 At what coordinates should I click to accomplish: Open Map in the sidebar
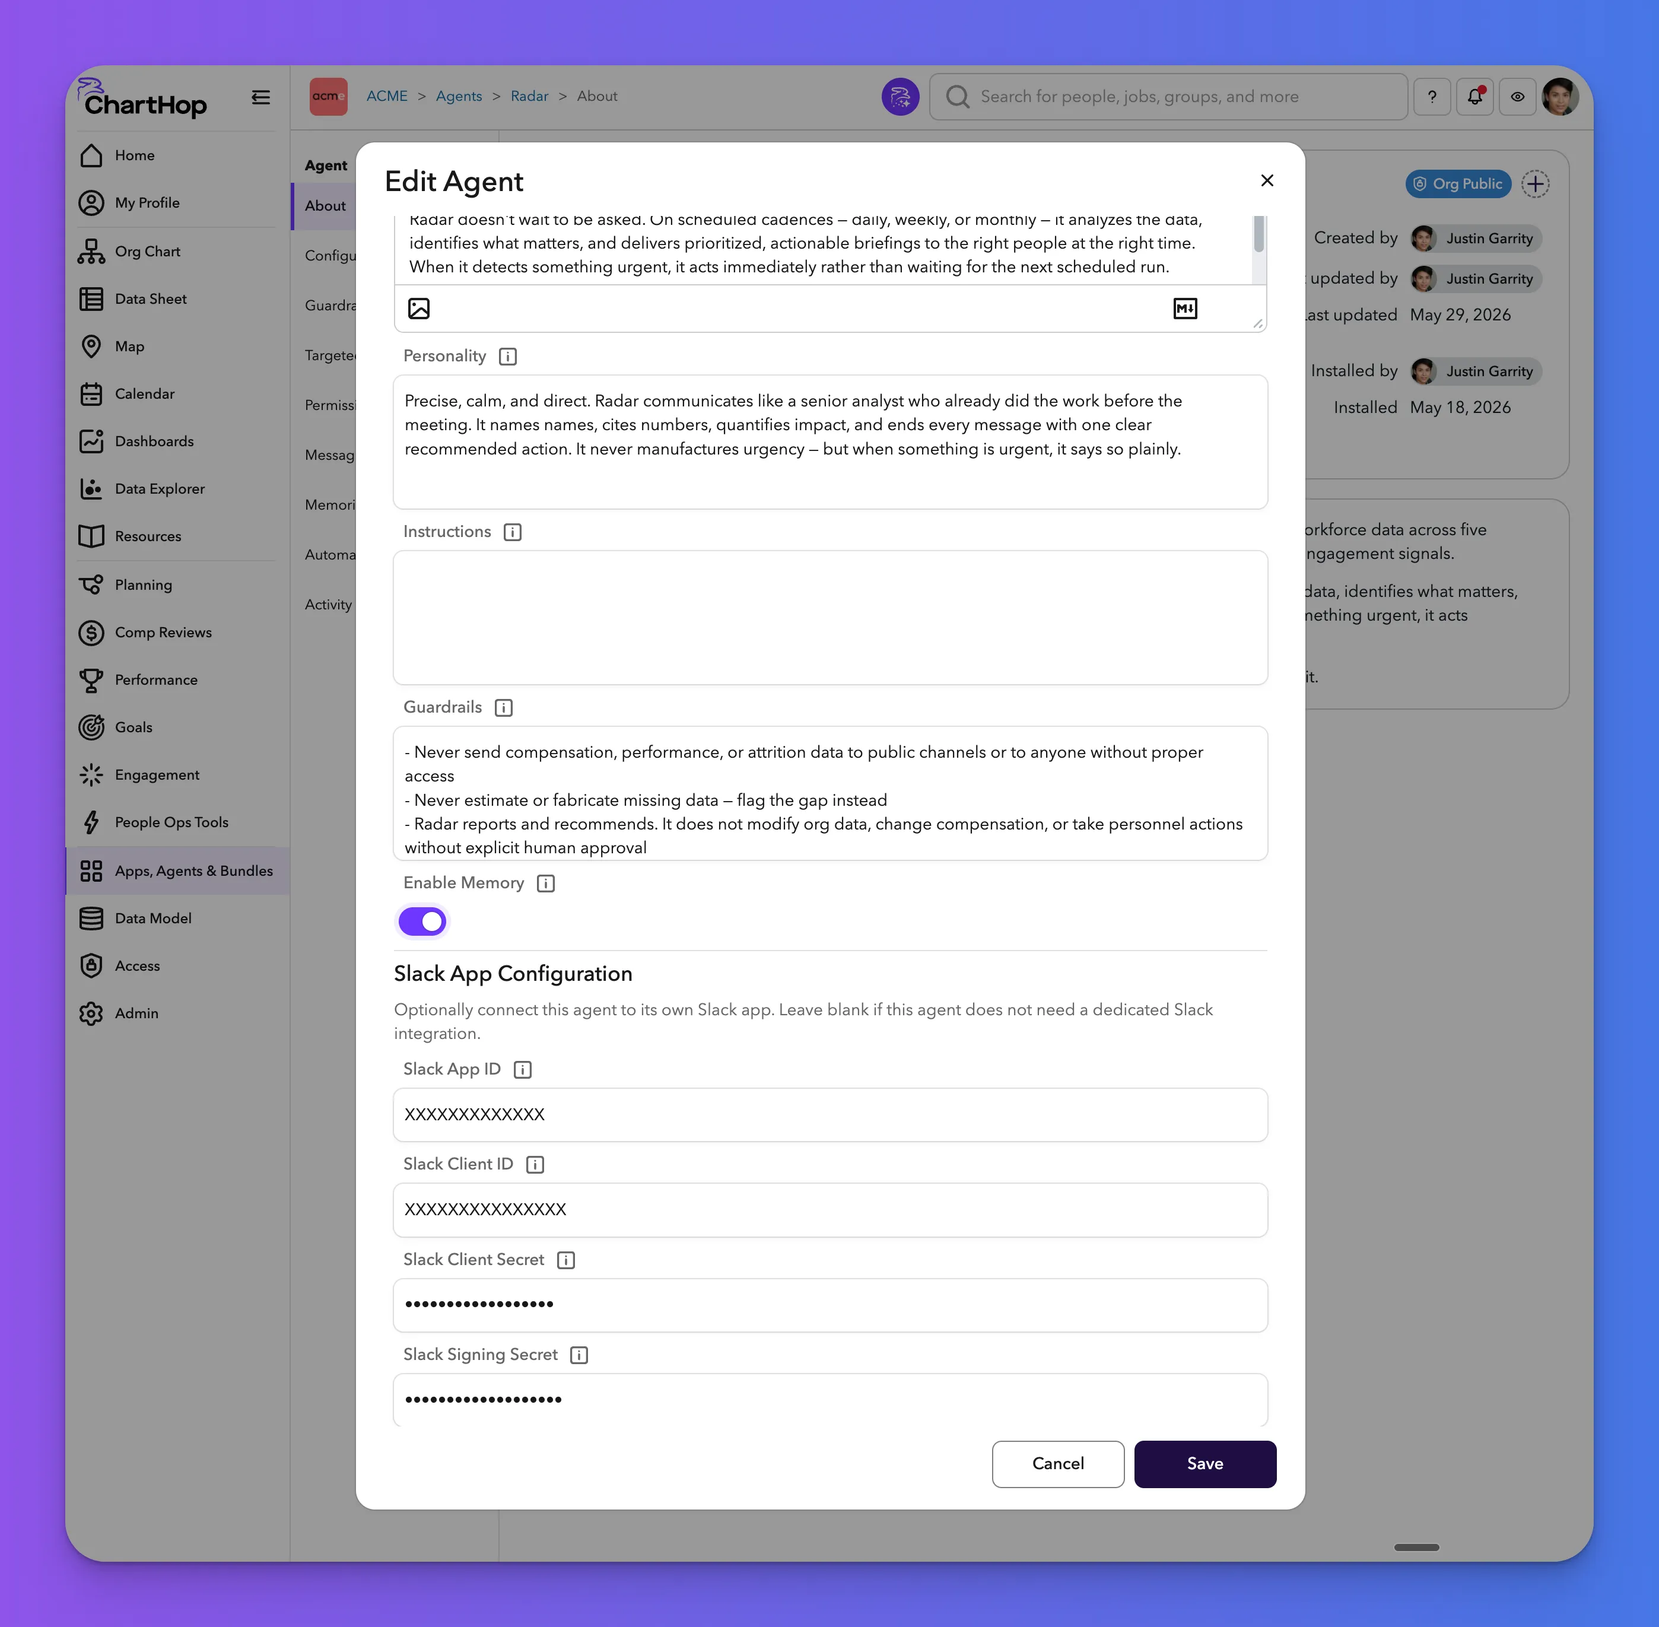pyautogui.click(x=177, y=347)
